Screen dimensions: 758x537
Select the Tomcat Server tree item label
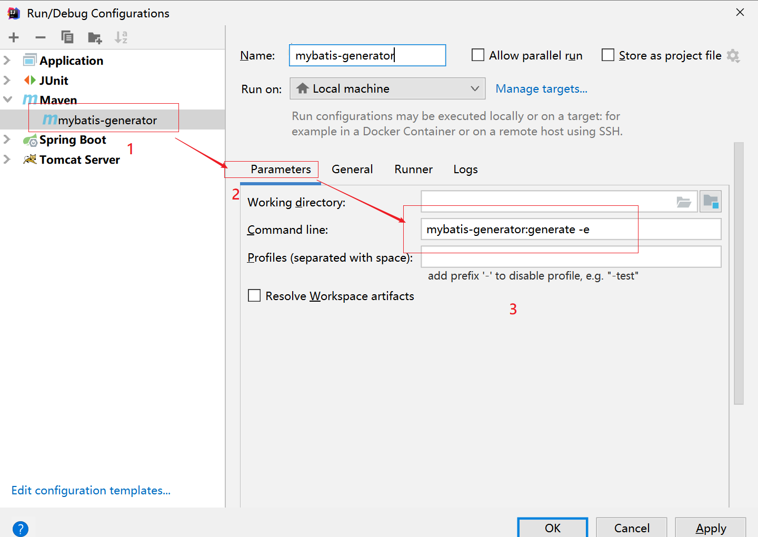(79, 160)
